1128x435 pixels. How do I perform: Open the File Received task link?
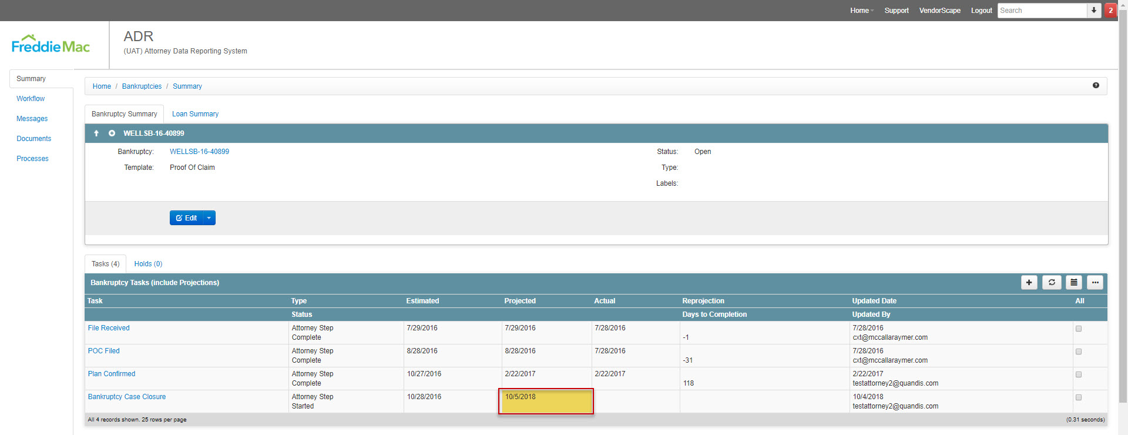[109, 328]
